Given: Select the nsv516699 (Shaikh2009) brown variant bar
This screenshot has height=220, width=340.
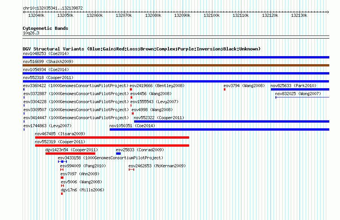Looking at the screenshot, I should [x=176, y=65].
